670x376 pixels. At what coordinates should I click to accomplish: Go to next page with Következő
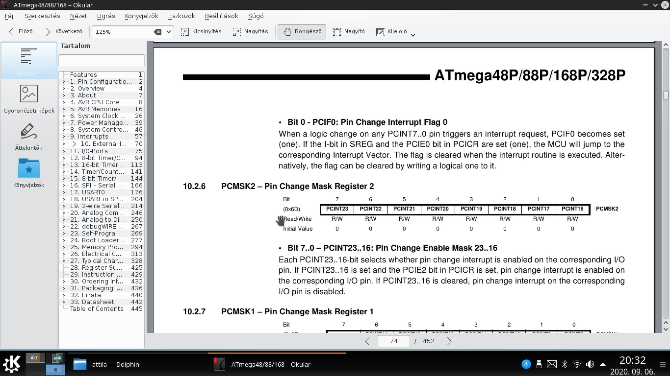click(63, 31)
